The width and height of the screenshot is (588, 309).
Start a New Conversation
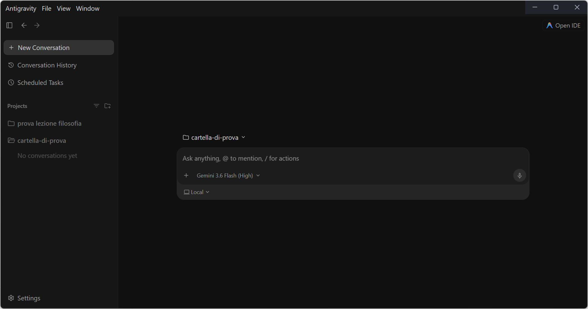pos(59,48)
